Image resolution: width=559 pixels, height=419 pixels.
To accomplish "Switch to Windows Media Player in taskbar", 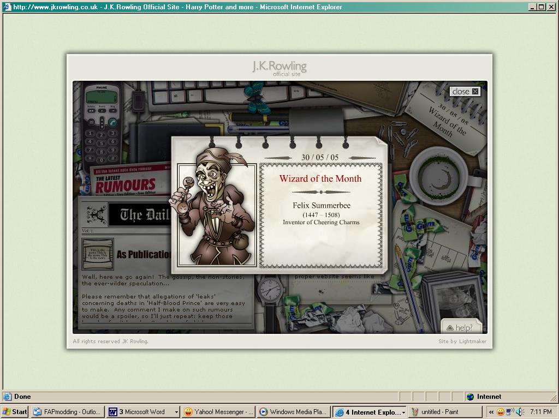I will pos(294,412).
